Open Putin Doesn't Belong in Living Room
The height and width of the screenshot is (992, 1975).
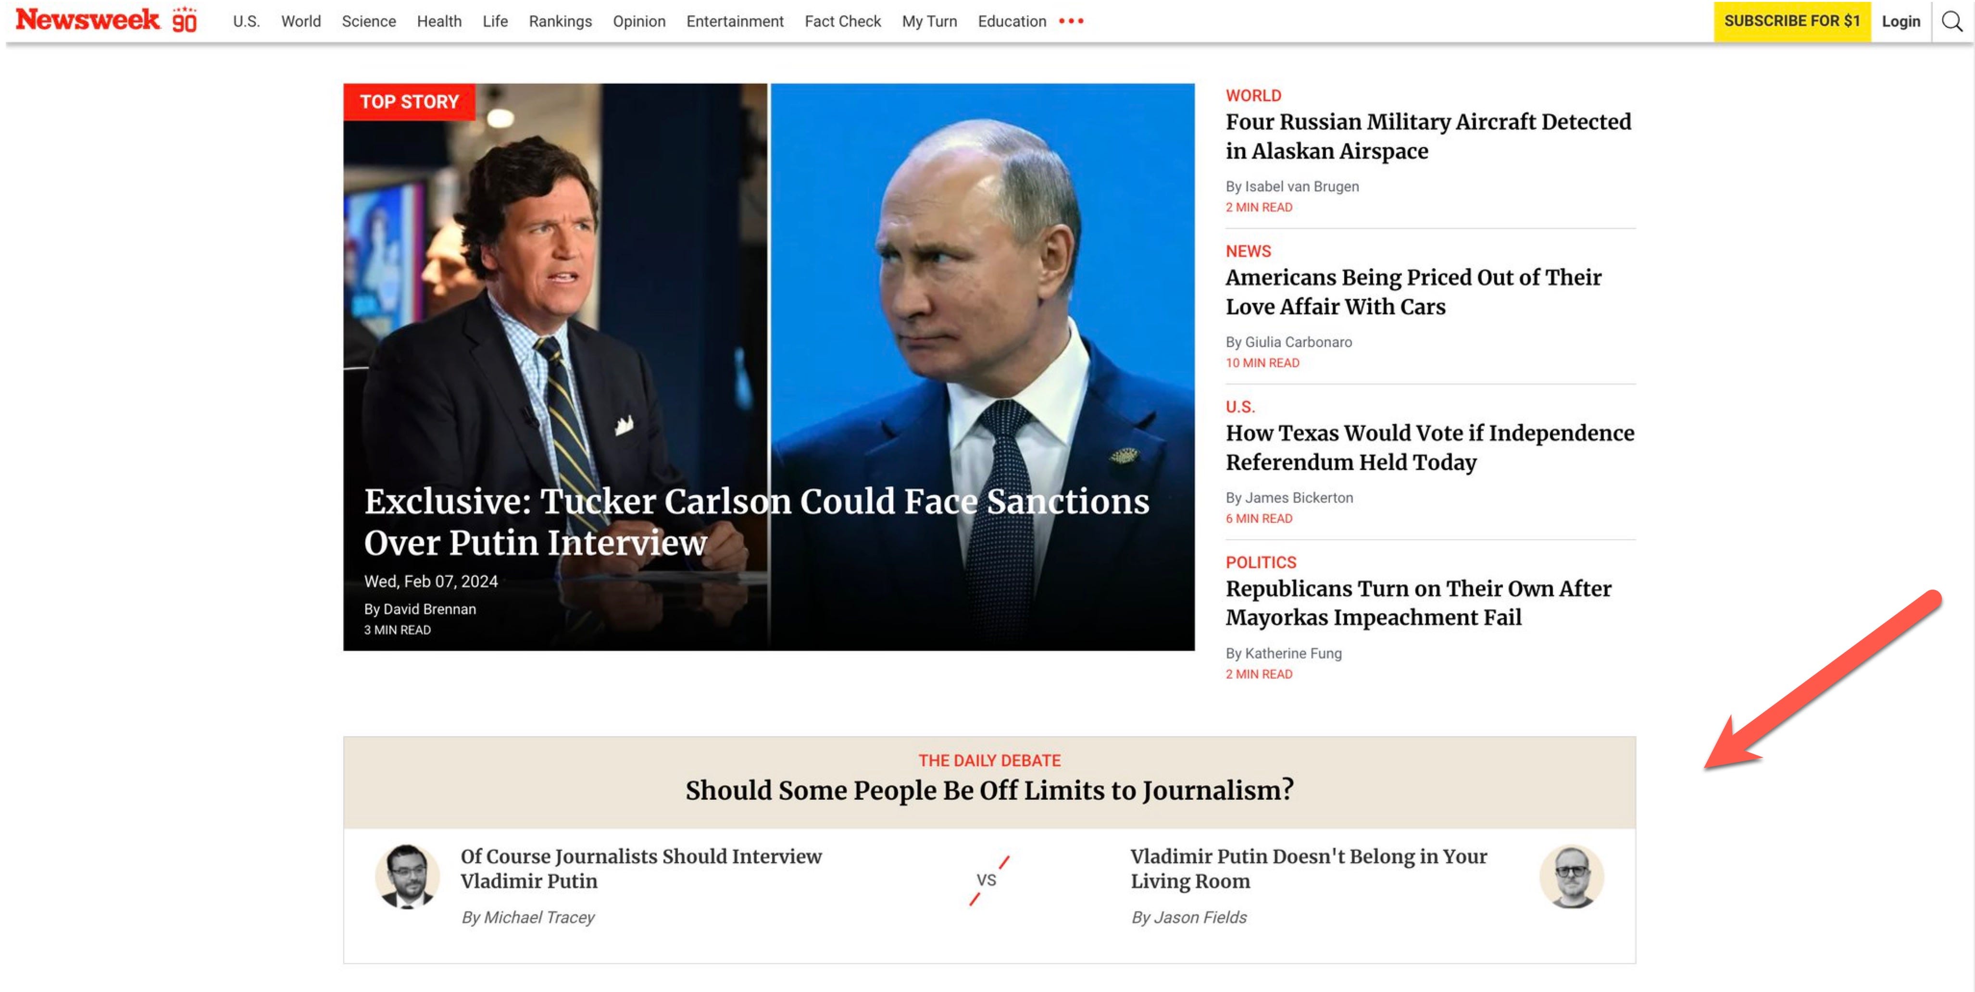1308,868
